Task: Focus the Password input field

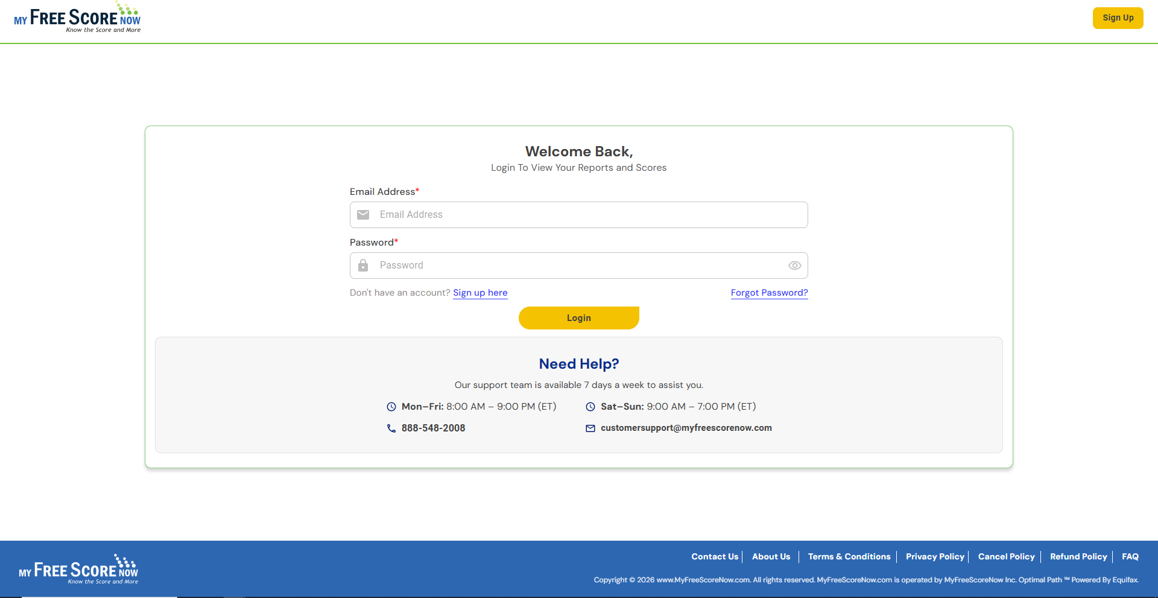Action: tap(579, 266)
